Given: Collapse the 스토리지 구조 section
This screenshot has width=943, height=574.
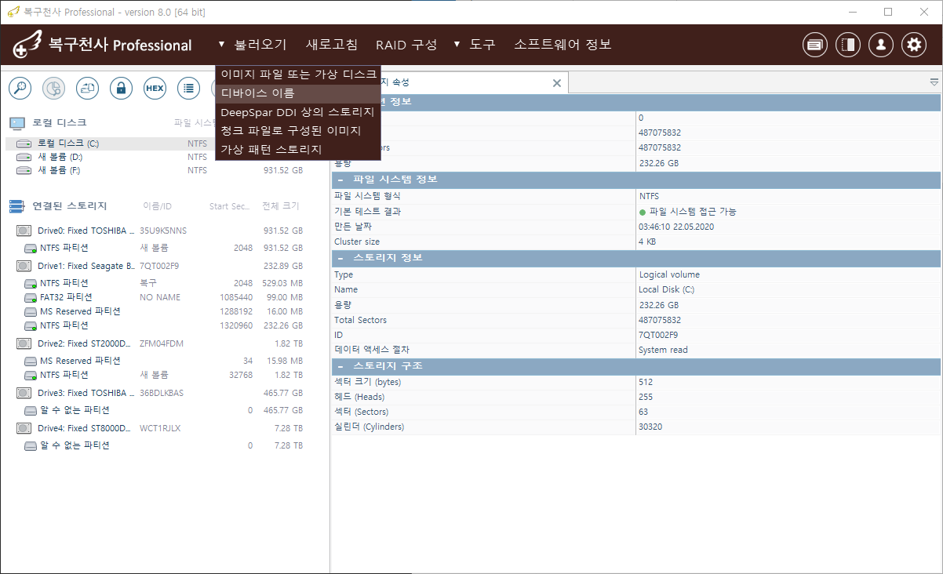Looking at the screenshot, I should coord(340,366).
